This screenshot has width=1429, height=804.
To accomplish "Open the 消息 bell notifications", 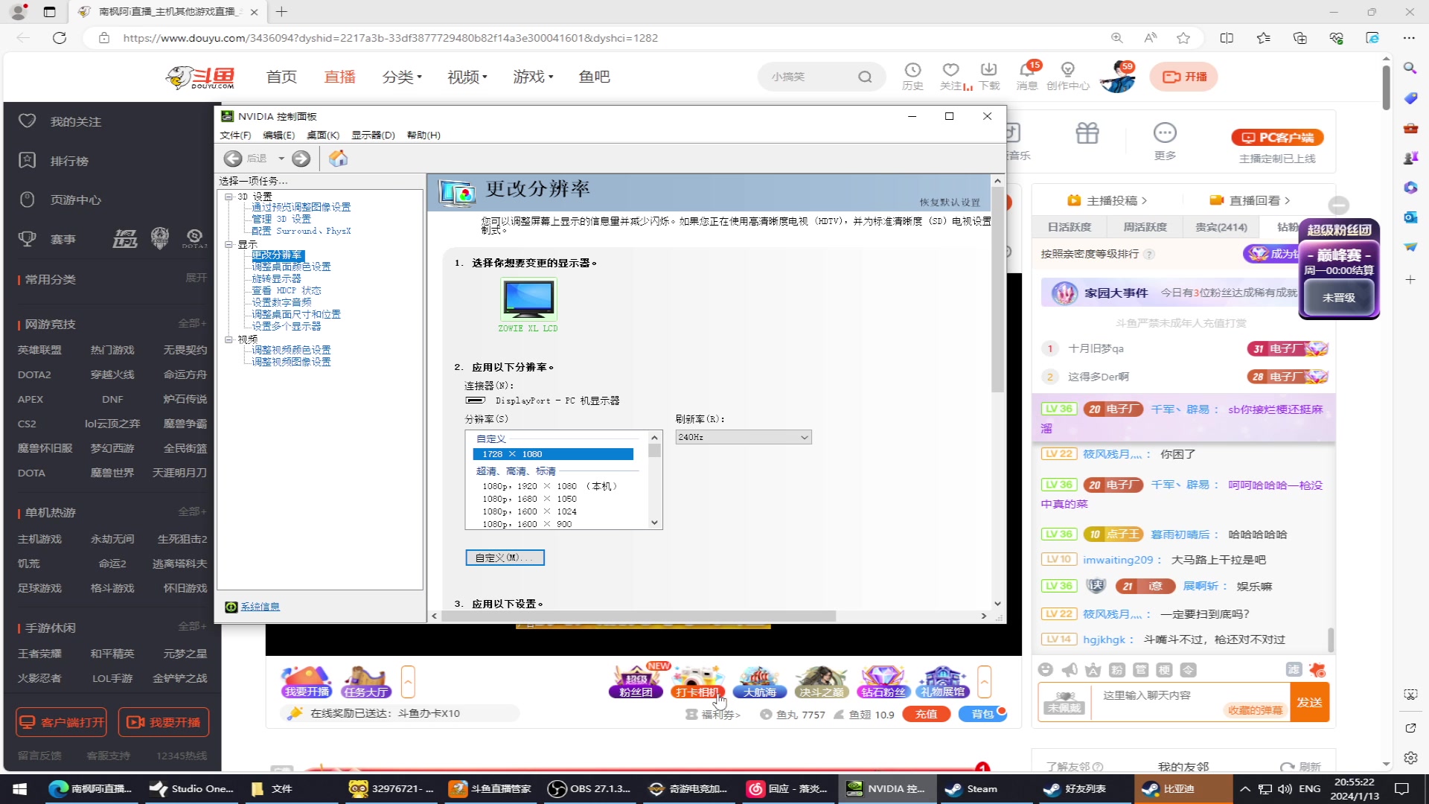I will pyautogui.click(x=1027, y=76).
